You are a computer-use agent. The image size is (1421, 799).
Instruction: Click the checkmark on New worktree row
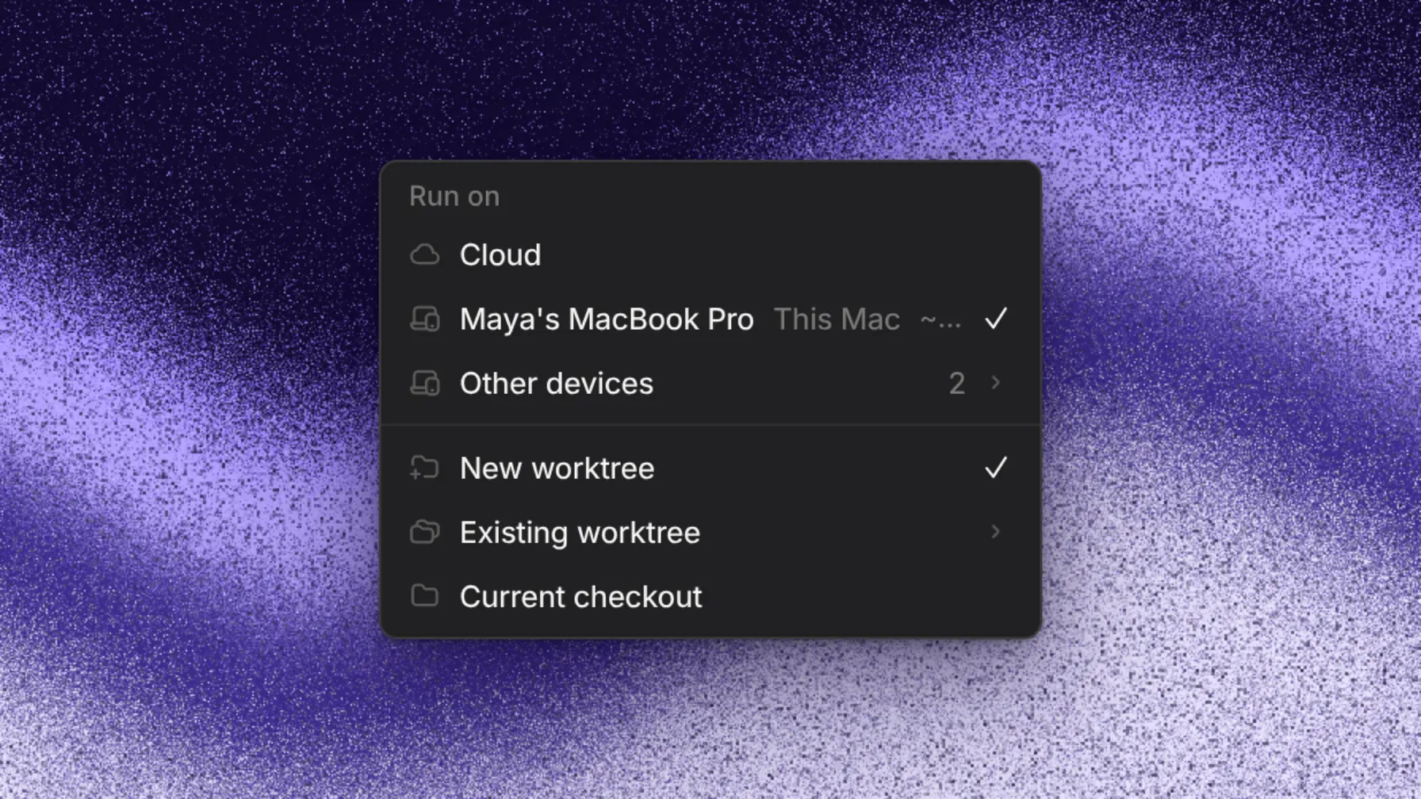pos(995,468)
